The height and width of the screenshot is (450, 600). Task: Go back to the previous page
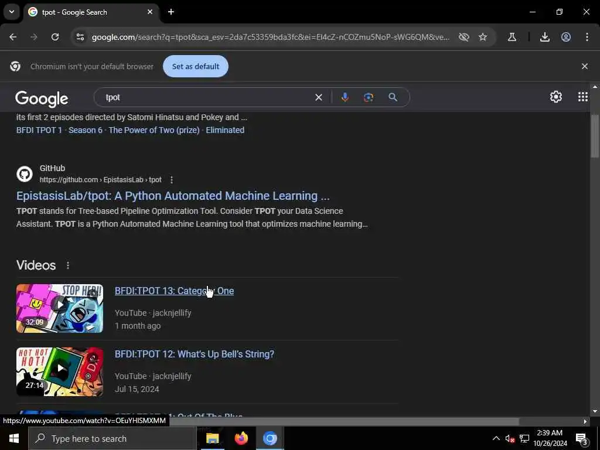click(x=13, y=37)
